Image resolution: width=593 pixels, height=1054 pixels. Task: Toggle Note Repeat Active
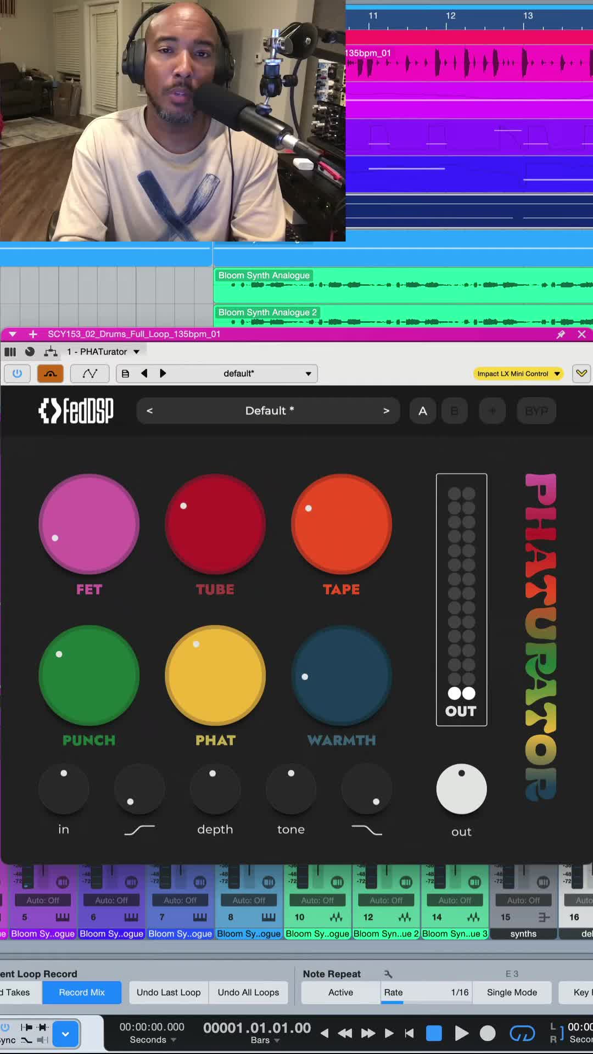[340, 992]
